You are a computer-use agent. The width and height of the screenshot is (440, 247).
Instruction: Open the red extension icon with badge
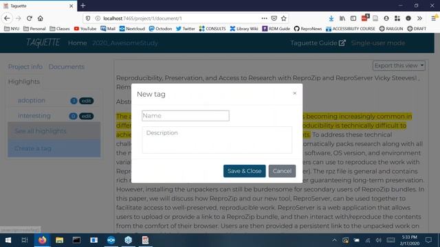(365, 18)
